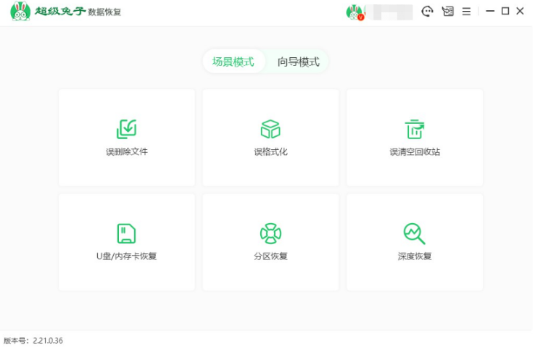Click the 分区恢复 text label
This screenshot has width=543, height=350.
(270, 257)
